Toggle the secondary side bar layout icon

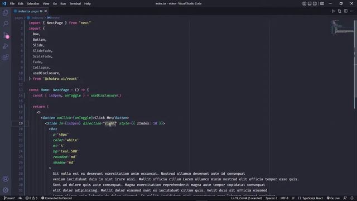[315, 3]
